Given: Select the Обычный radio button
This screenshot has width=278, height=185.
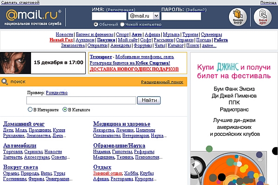Looking at the screenshot, I should (96, 24).
